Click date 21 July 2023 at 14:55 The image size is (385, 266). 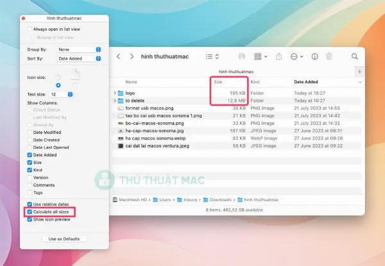pyautogui.click(x=317, y=108)
